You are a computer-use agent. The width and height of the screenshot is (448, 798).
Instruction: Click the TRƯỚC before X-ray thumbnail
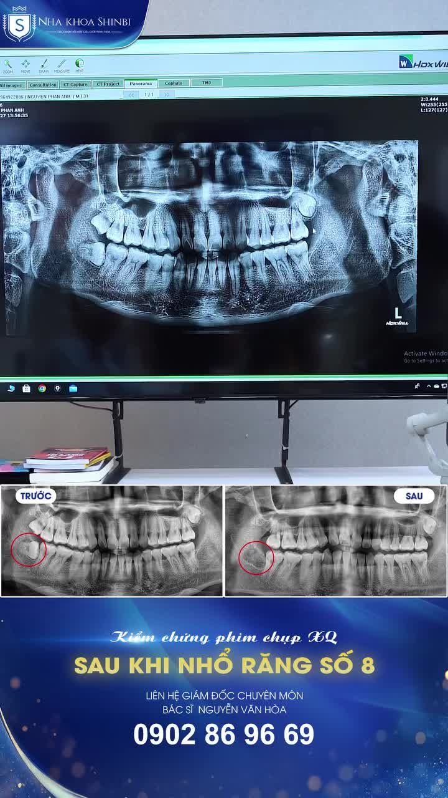(x=111, y=541)
